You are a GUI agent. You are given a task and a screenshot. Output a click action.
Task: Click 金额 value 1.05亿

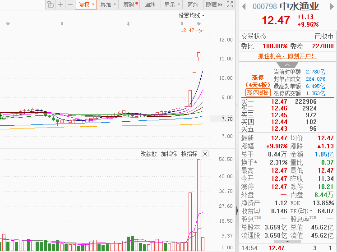tap(324, 154)
